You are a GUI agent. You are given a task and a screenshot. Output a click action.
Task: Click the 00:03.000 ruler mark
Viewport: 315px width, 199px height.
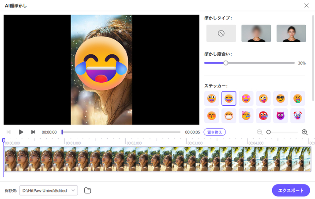195,143
